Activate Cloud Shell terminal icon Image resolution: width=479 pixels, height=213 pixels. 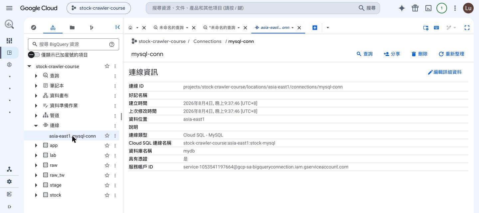tap(428, 8)
